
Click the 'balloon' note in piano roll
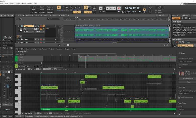(x=54, y=88)
